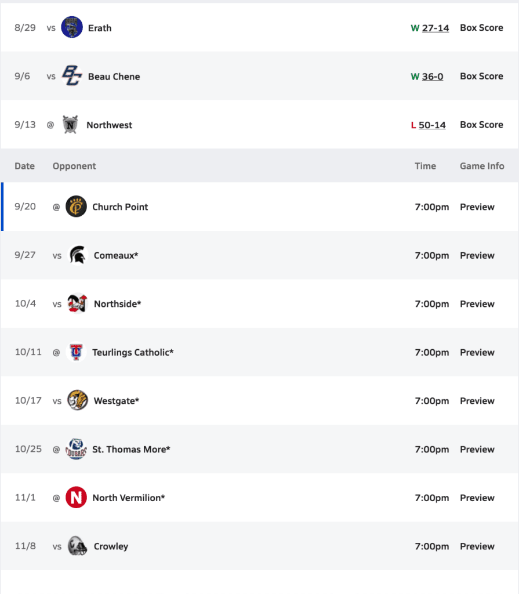Open the 36-0 score link for Beau Chene

[x=433, y=77]
